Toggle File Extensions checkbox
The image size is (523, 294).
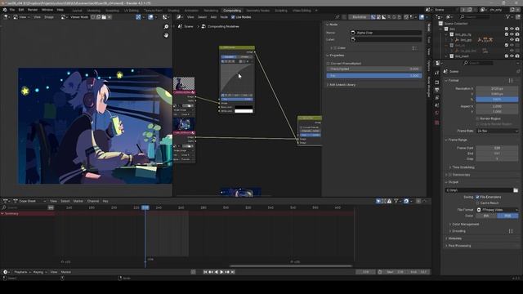coord(477,197)
